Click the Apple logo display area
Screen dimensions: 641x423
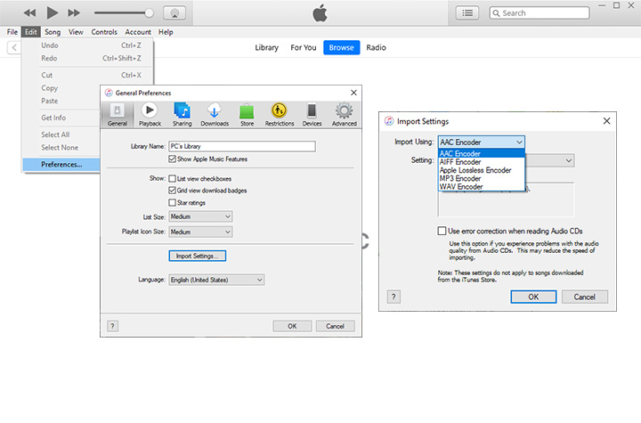[320, 13]
